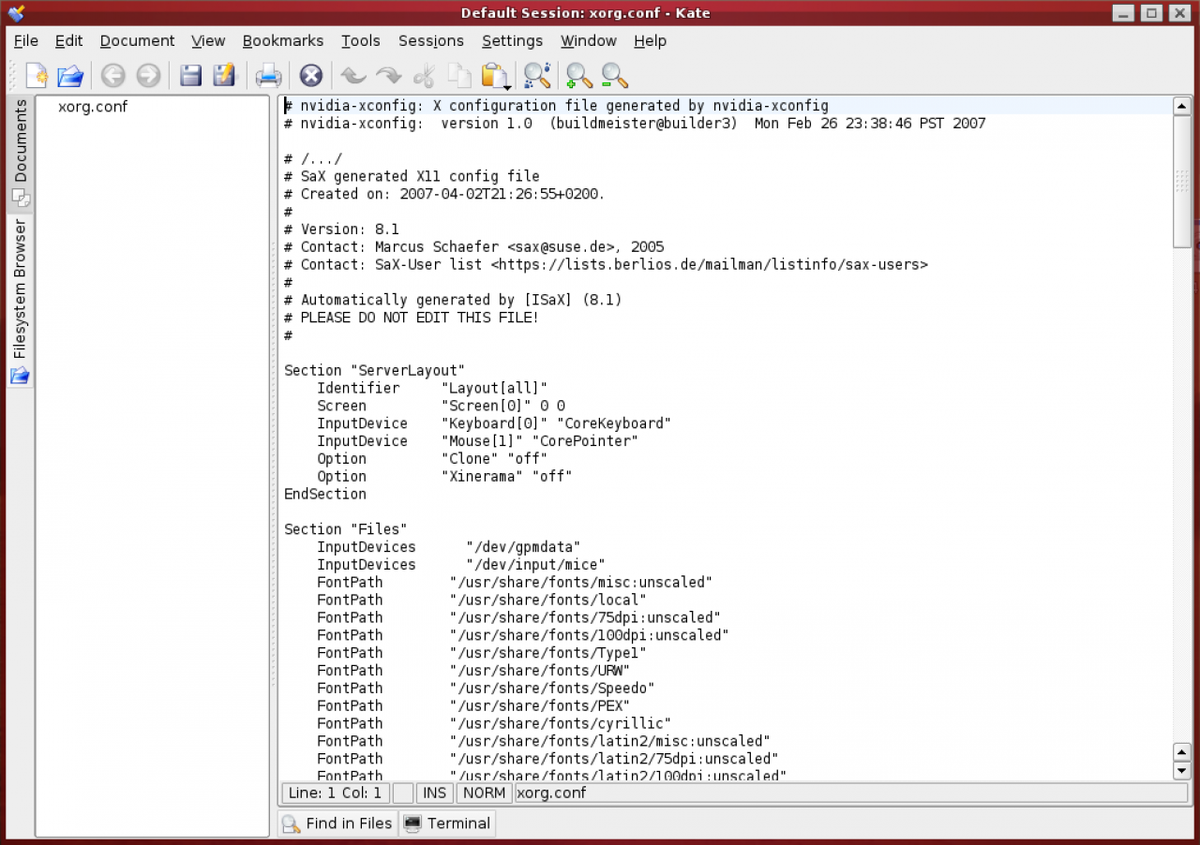Click the '/usr/share/fonts/Speedo' FontPath line
1200x845 pixels.
tap(486, 688)
